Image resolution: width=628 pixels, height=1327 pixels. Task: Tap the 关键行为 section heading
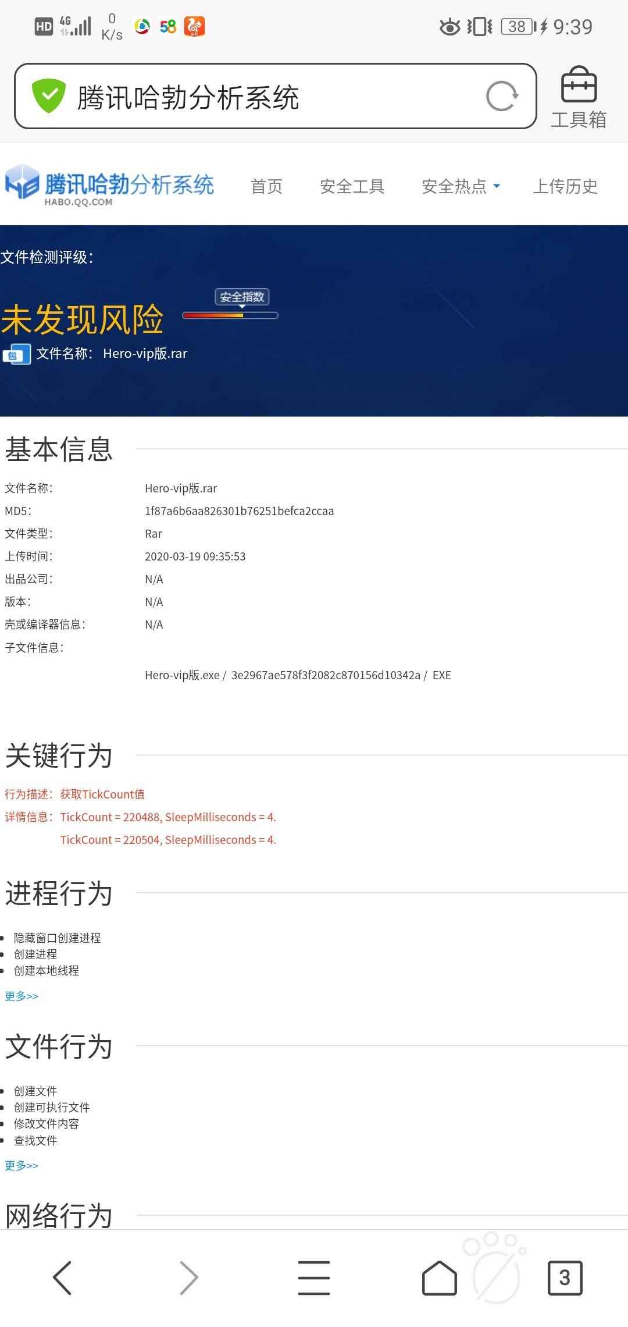point(59,755)
